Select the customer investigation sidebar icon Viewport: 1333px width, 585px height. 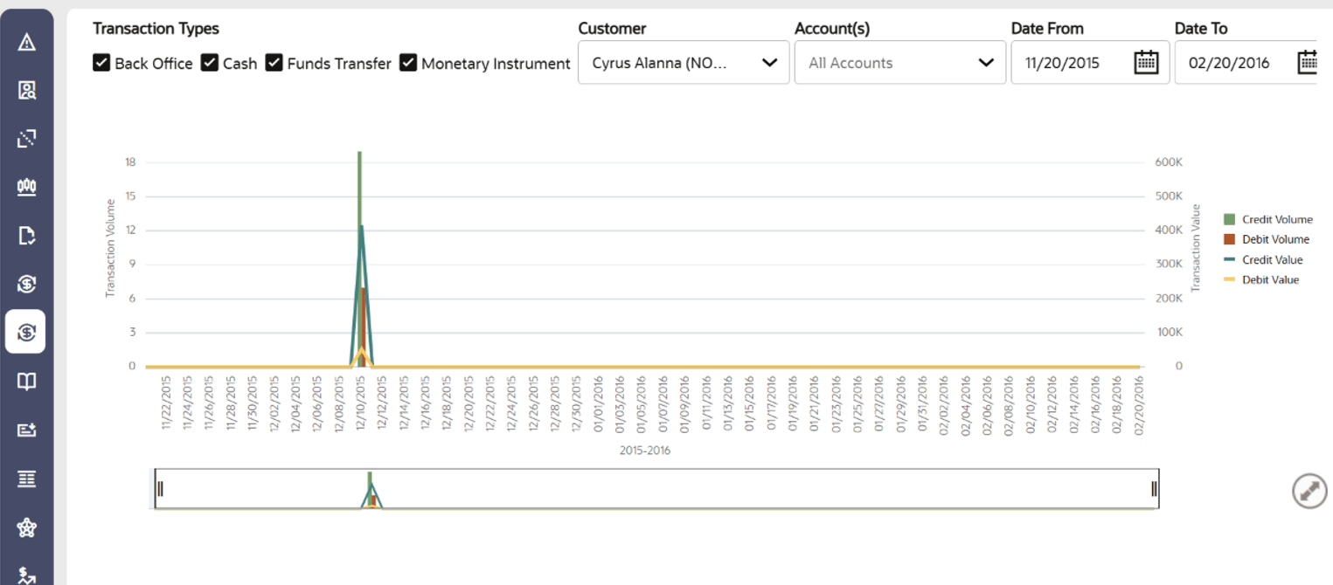[25, 90]
